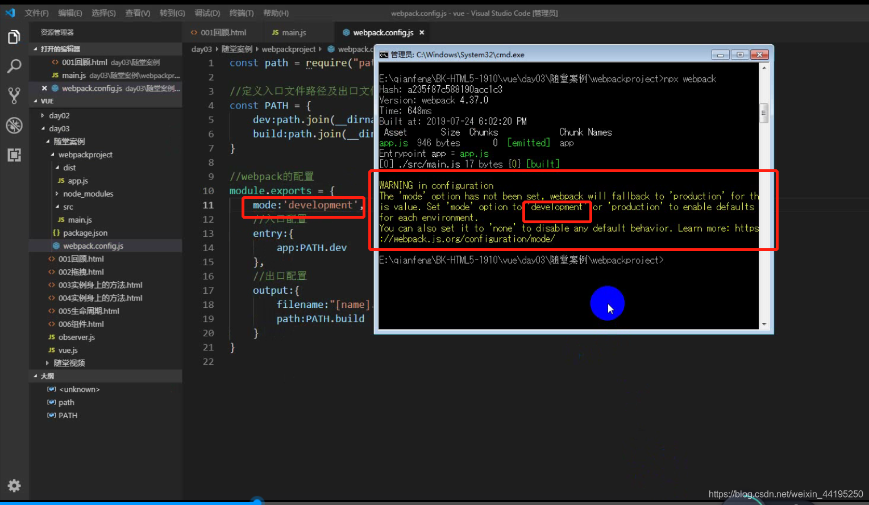
Task: Open package.json in explorer
Action: click(85, 233)
